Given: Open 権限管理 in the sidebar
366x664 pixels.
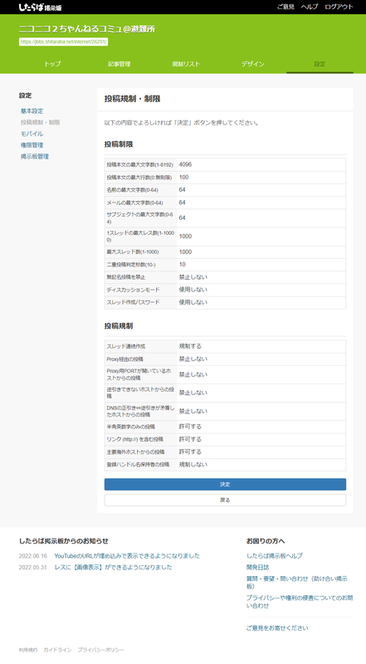Looking at the screenshot, I should (32, 145).
